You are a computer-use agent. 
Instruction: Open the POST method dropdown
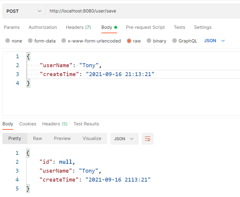(23, 11)
